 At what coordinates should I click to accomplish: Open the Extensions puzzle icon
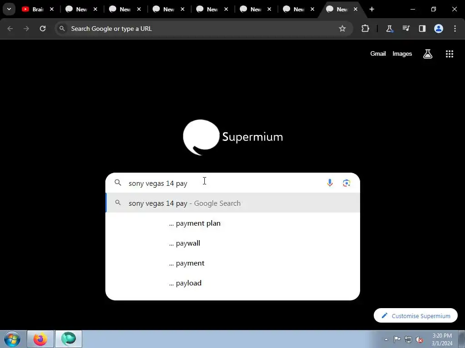tap(366, 29)
